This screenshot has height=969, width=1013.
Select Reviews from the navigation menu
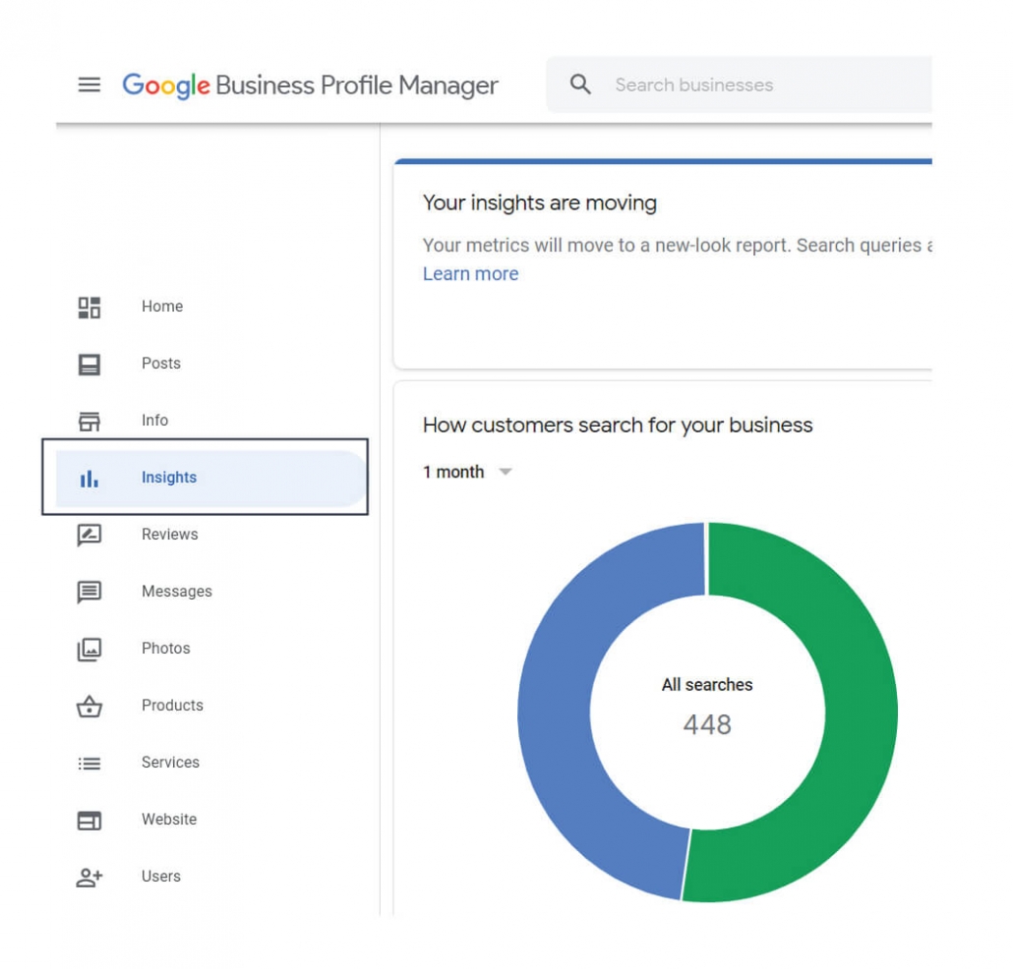[169, 535]
